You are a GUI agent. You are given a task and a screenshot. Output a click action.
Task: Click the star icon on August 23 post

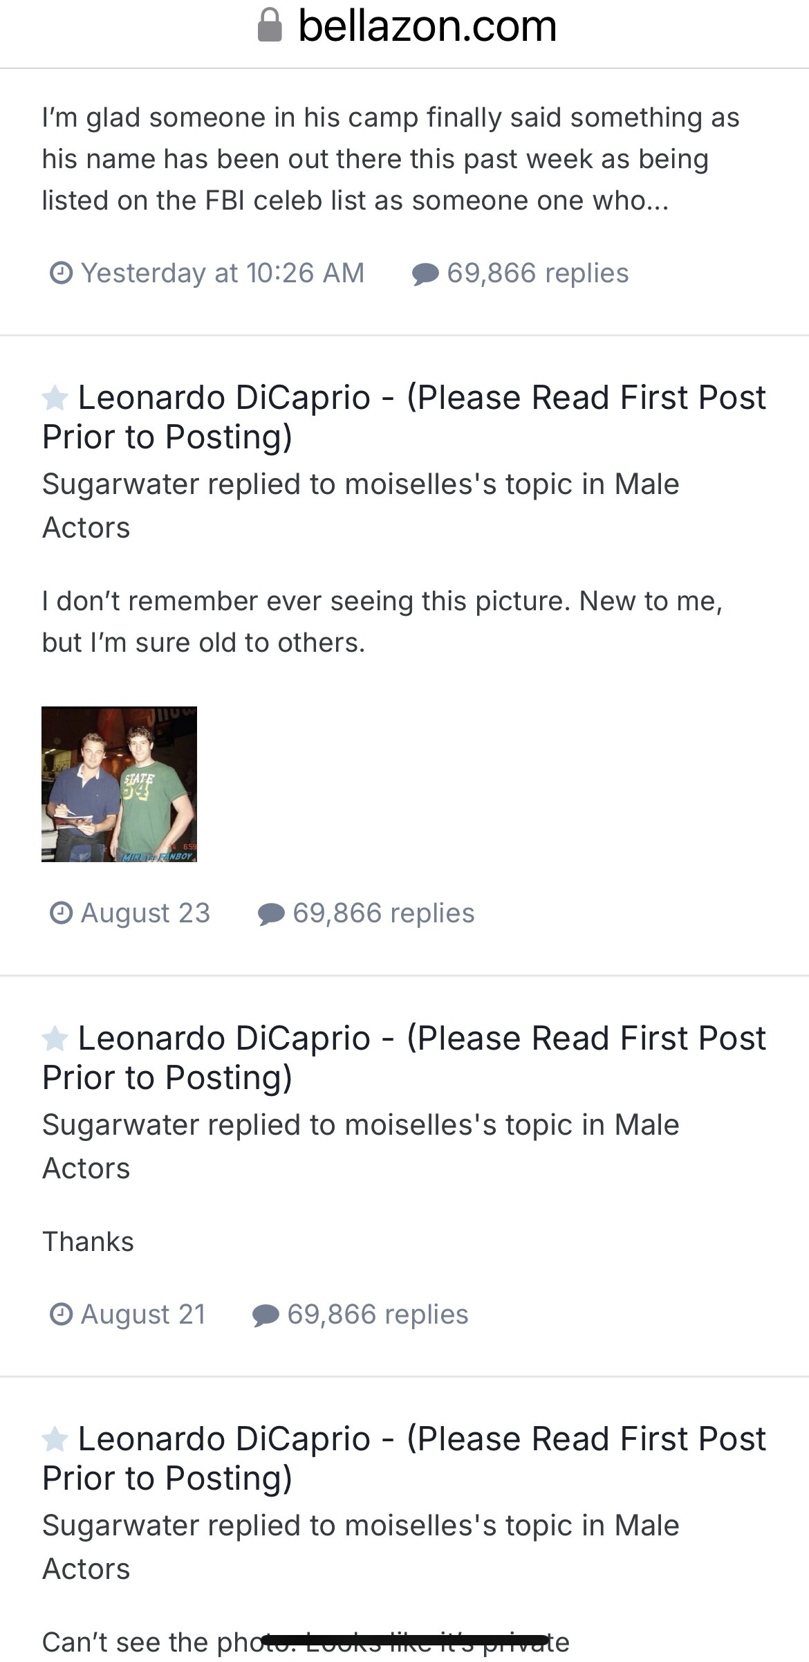pos(55,398)
